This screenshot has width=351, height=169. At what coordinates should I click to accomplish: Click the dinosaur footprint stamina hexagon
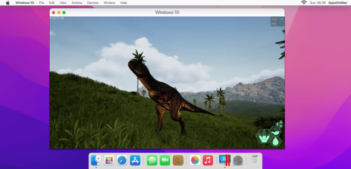264,136
